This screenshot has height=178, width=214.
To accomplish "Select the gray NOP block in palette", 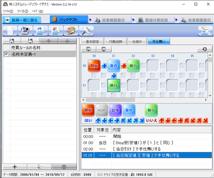I will tap(102, 110).
